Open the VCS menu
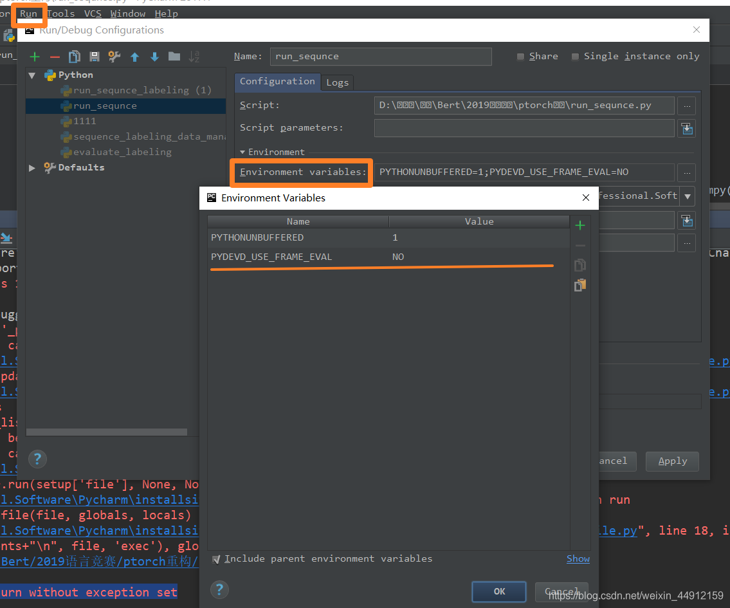This screenshot has height=608, width=730. tap(93, 14)
